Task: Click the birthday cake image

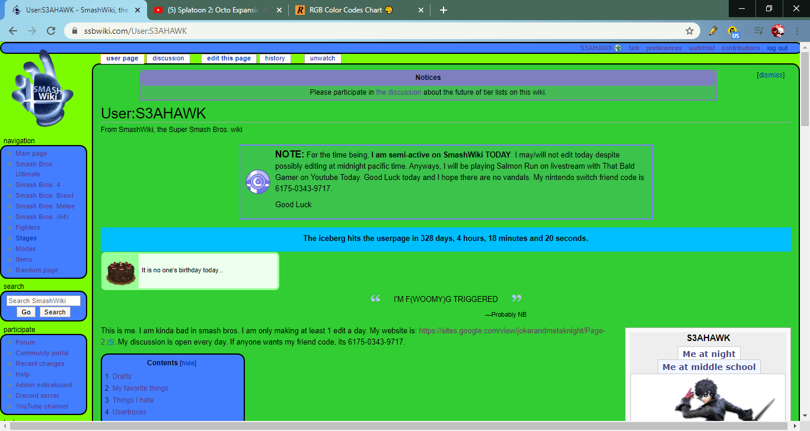Action: click(121, 271)
